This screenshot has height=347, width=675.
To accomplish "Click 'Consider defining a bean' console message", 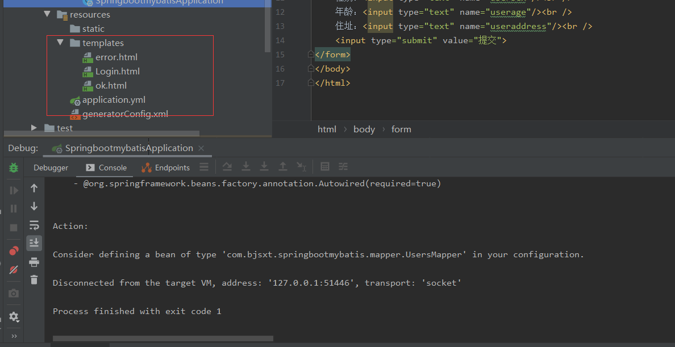I will 318,254.
